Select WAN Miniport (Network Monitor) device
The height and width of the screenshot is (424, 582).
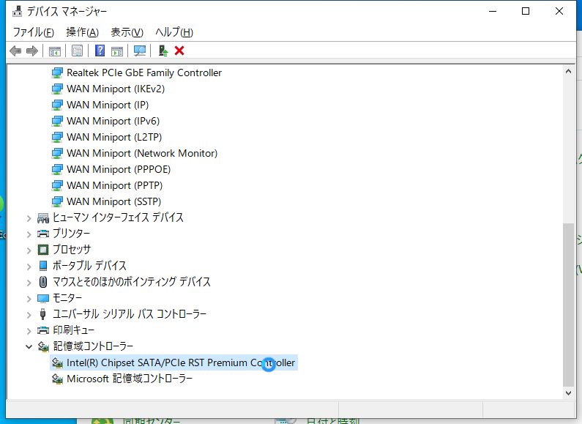142,153
